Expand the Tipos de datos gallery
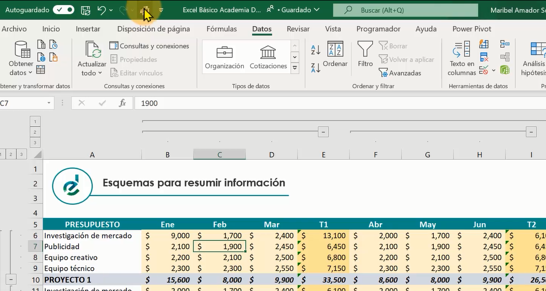Viewport: 546px width, 291px height. pyautogui.click(x=295, y=68)
